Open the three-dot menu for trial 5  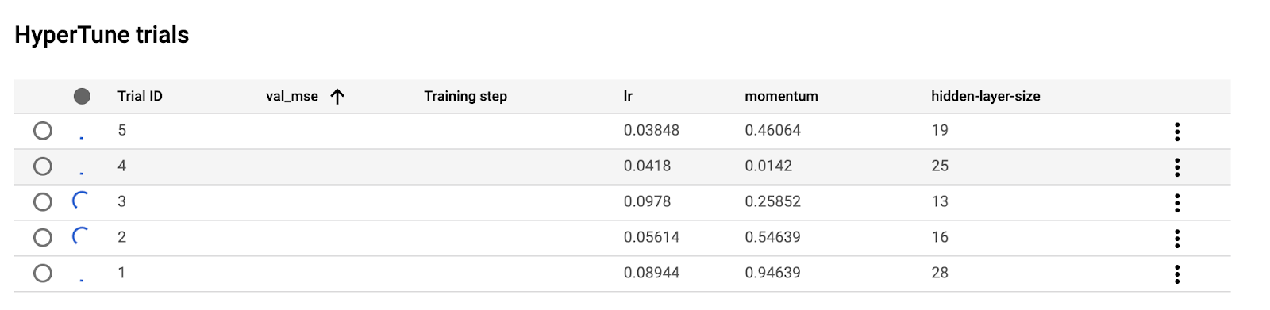pos(1177,132)
